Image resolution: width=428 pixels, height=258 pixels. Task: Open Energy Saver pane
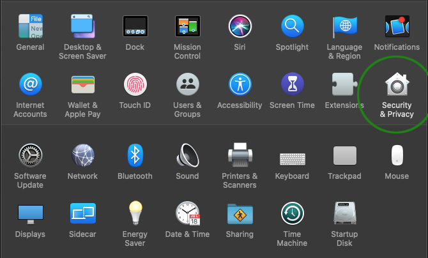(x=135, y=213)
